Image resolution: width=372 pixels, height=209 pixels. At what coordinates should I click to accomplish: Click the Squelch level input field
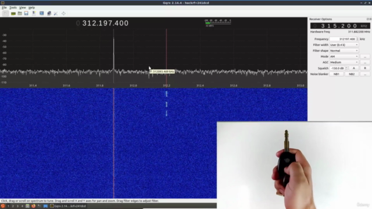coord(337,69)
